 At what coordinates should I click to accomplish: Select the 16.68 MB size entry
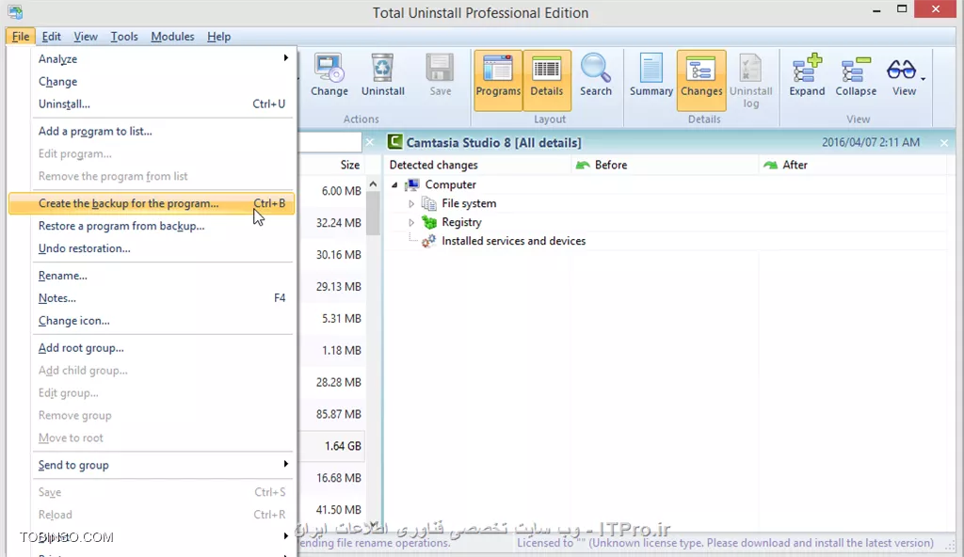coord(338,478)
